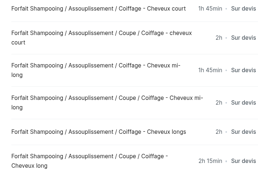258x175 pixels.
Task: Select Sur devis on the Cheveux longs row
Action: 243,132
